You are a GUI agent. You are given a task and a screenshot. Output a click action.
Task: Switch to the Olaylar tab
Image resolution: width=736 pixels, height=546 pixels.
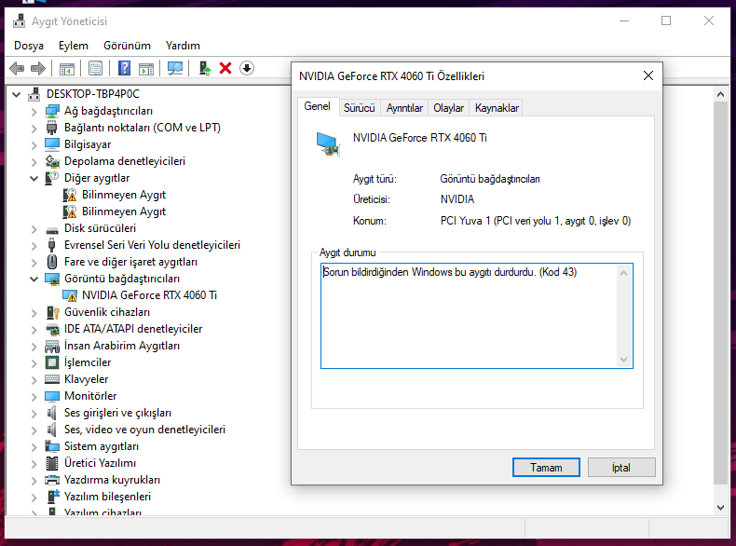click(448, 108)
